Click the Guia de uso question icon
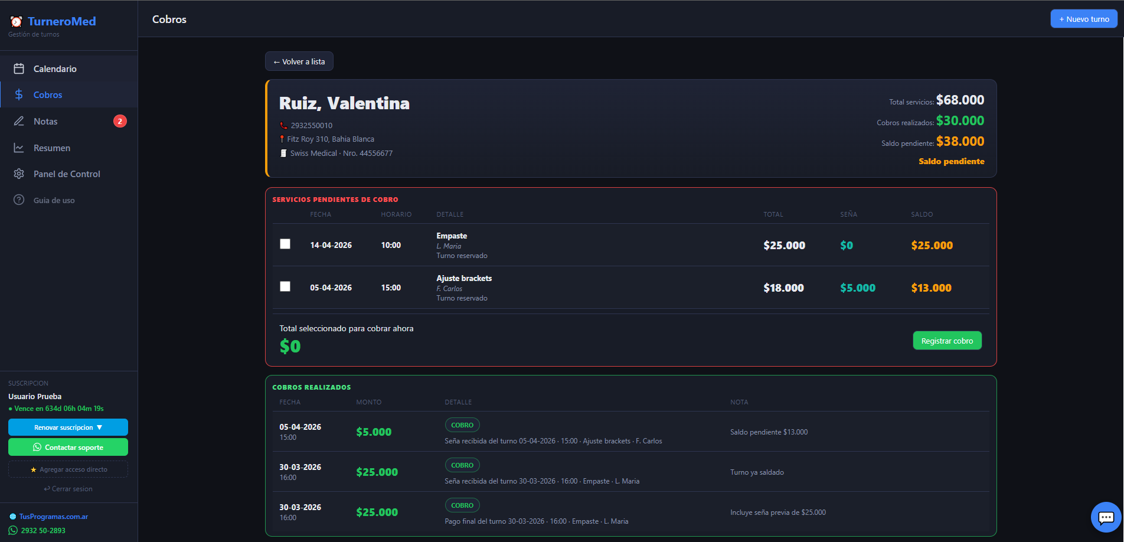Screen dimensions: 1124x542 point(19,200)
